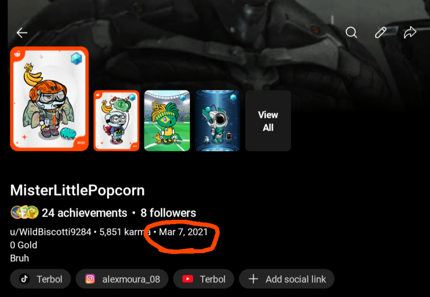Open the achievement badges icons
The image size is (430, 297).
click(x=25, y=212)
